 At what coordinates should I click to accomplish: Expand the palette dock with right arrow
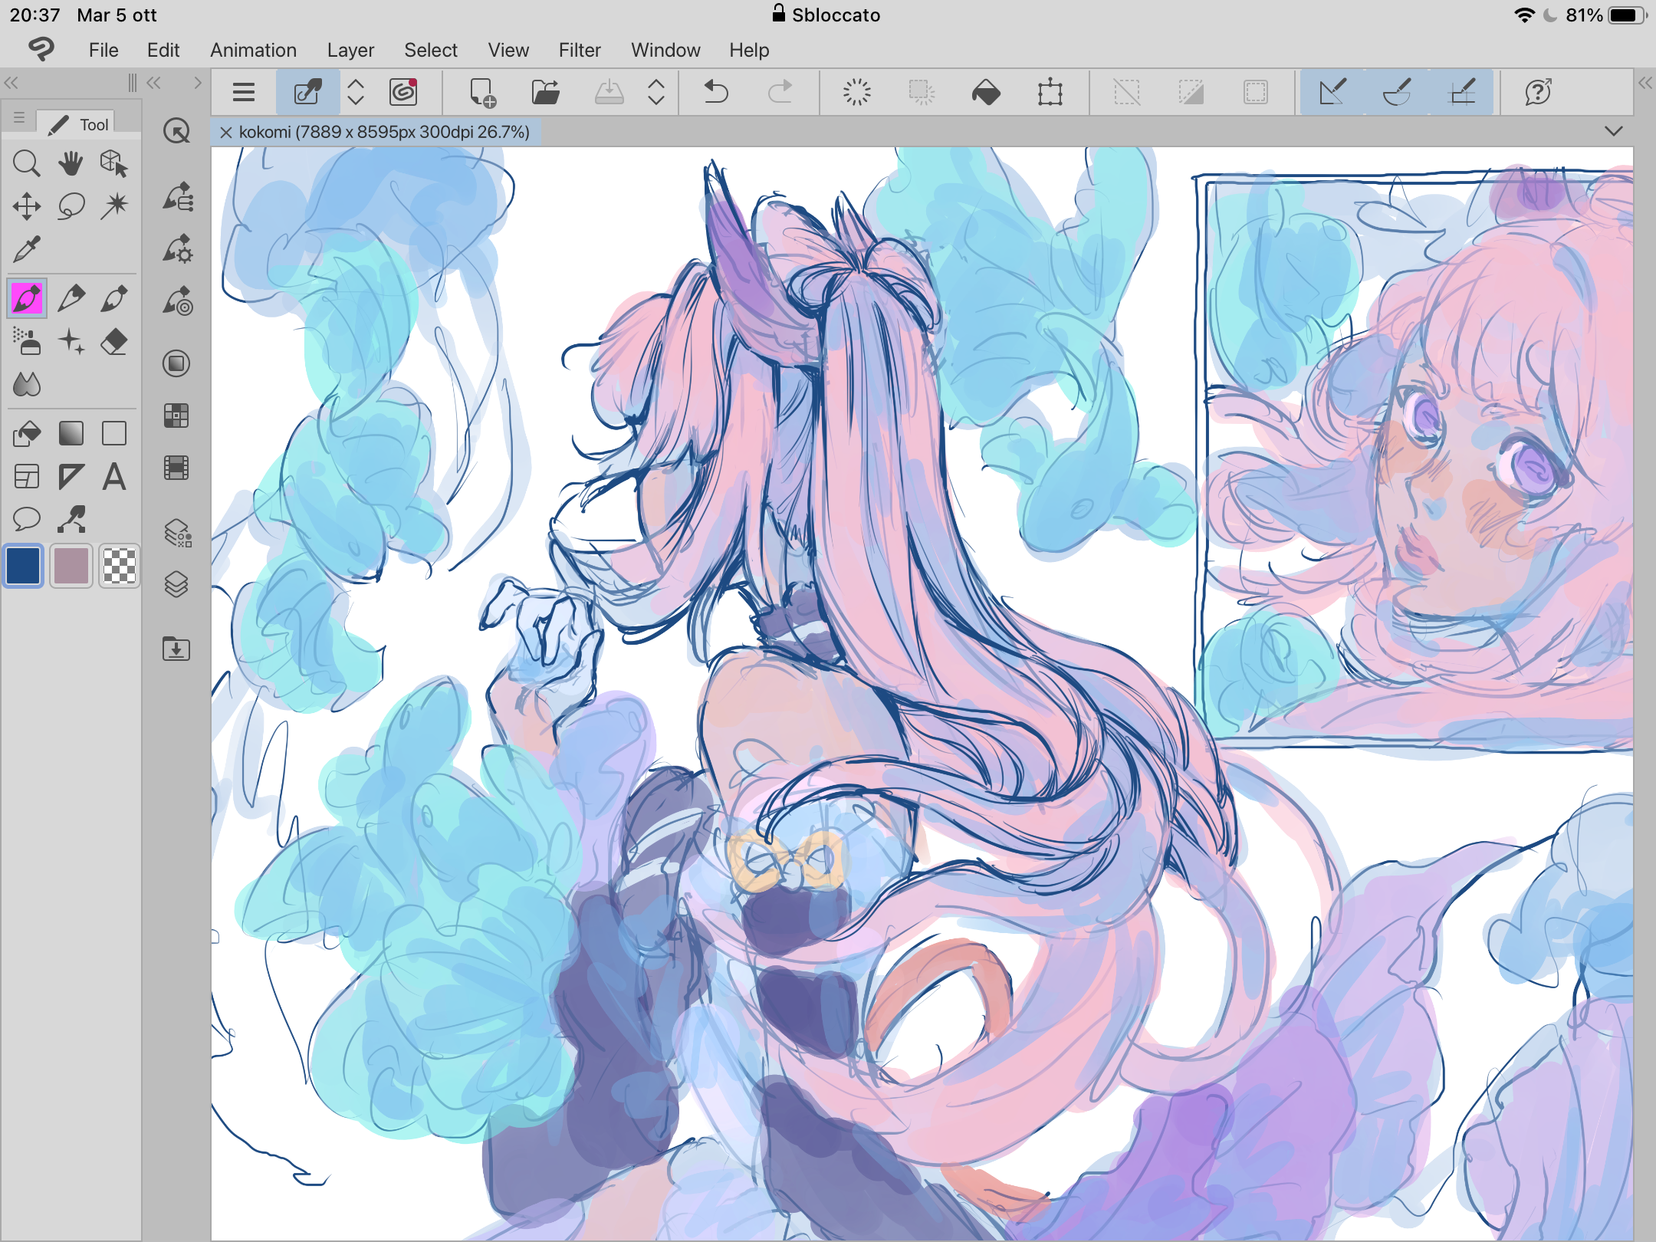[198, 83]
